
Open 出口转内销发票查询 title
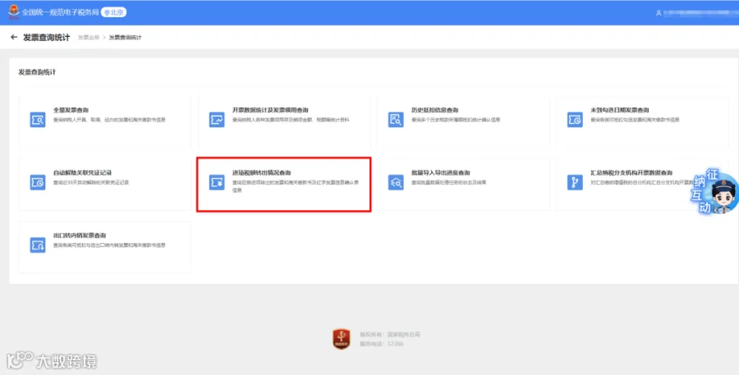[80, 236]
